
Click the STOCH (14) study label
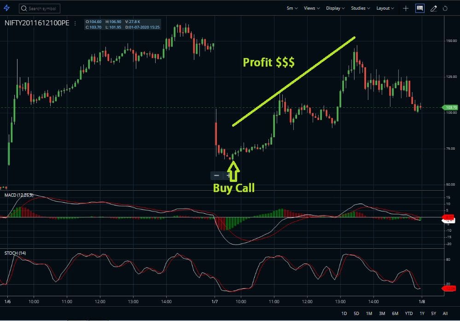pos(15,253)
